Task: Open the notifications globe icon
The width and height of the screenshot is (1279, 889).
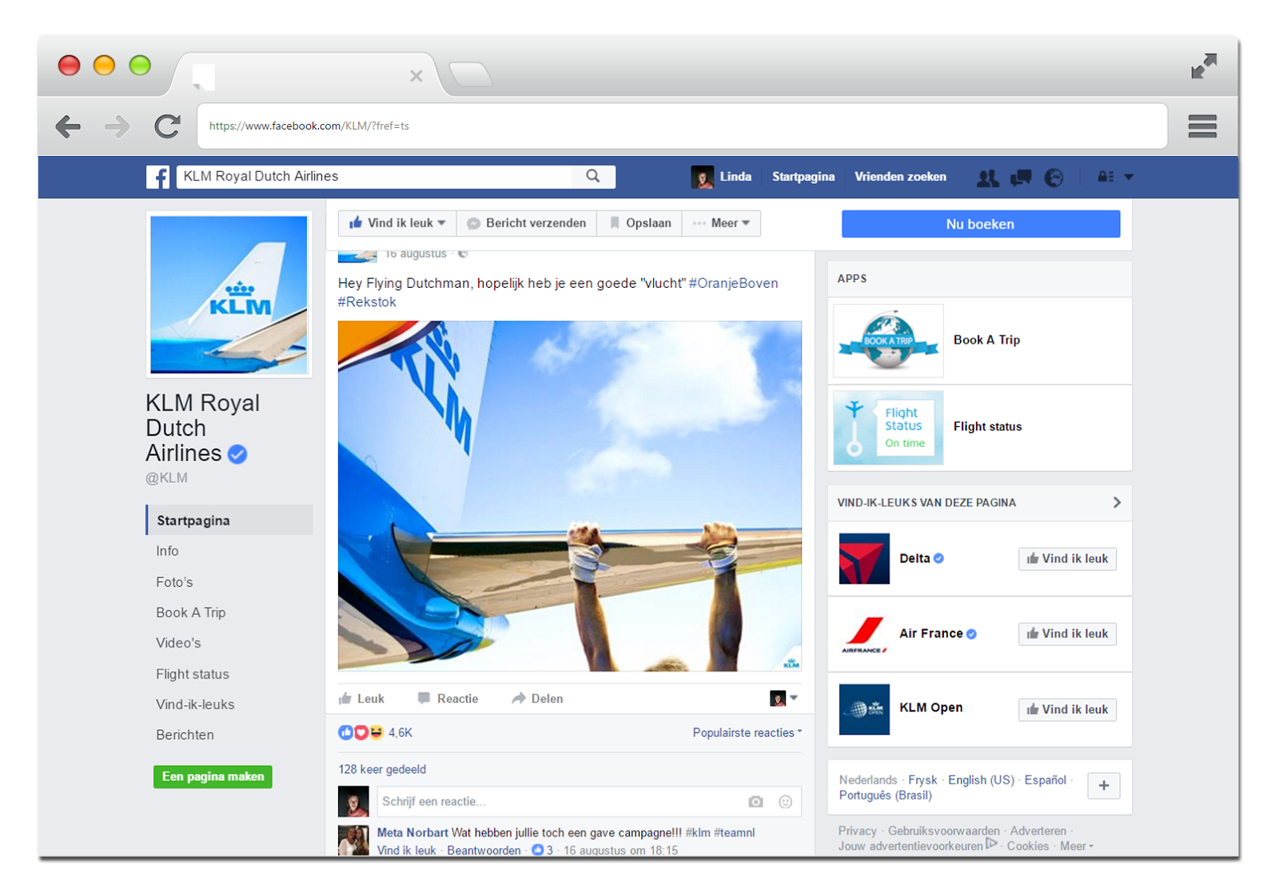Action: coord(1054,177)
